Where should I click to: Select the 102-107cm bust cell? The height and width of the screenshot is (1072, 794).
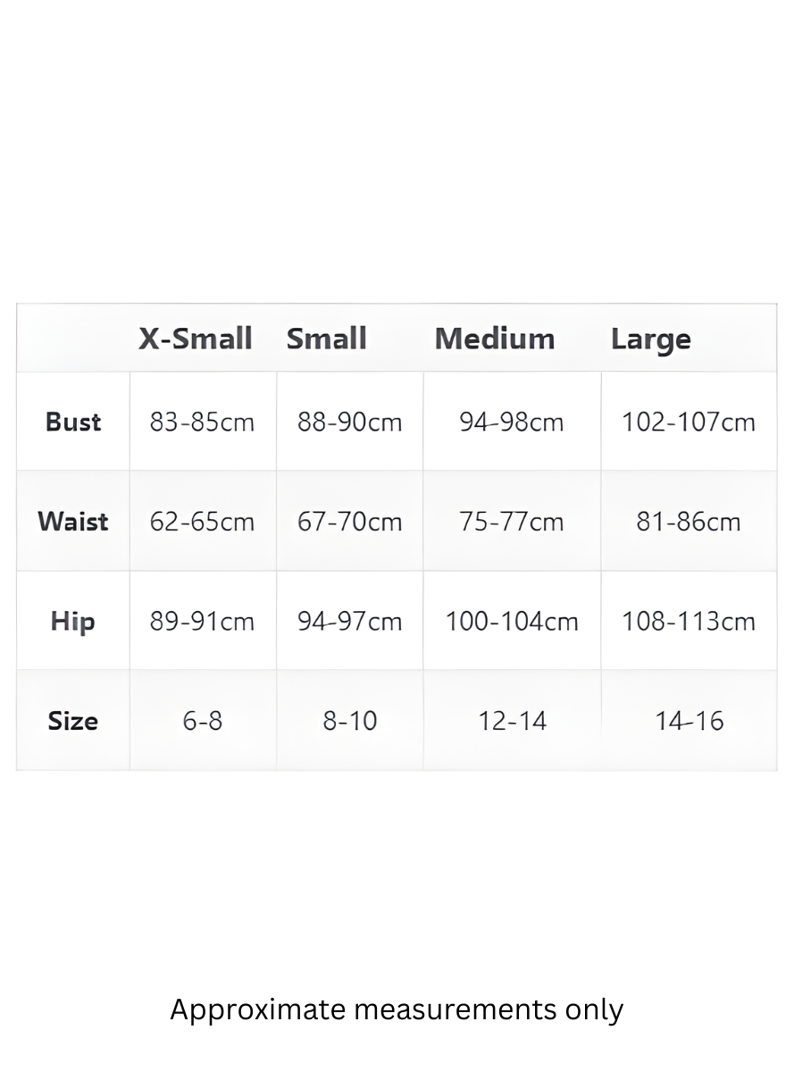coord(689,422)
